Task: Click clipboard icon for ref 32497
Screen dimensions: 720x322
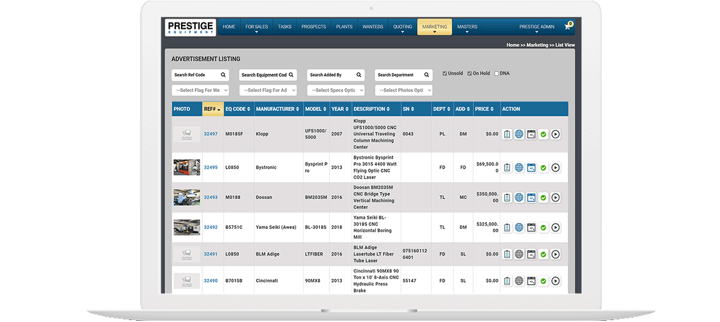Action: click(507, 134)
